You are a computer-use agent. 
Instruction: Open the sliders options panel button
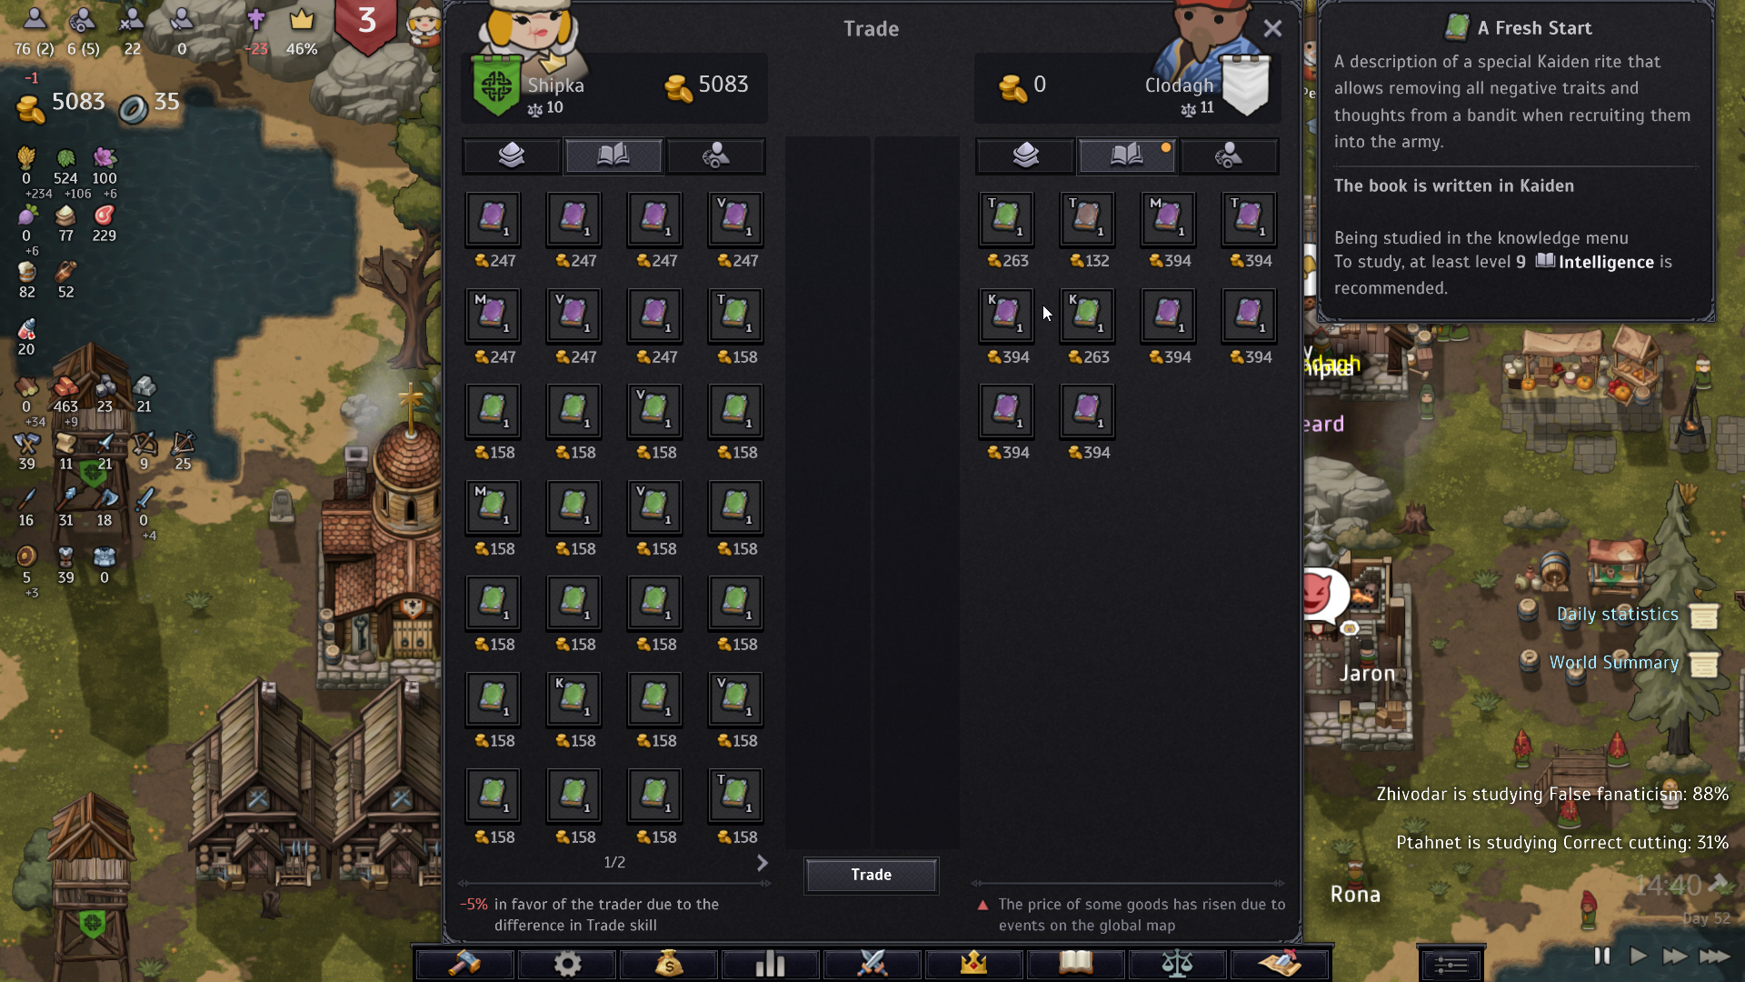(x=1451, y=964)
